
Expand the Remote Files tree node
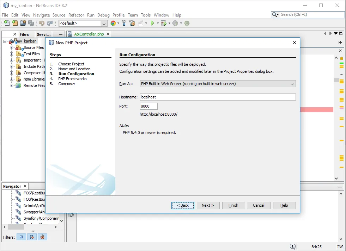pyautogui.click(x=12, y=85)
